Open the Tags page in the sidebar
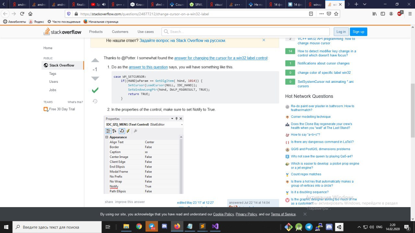The width and height of the screenshot is (415, 233). (x=53, y=74)
